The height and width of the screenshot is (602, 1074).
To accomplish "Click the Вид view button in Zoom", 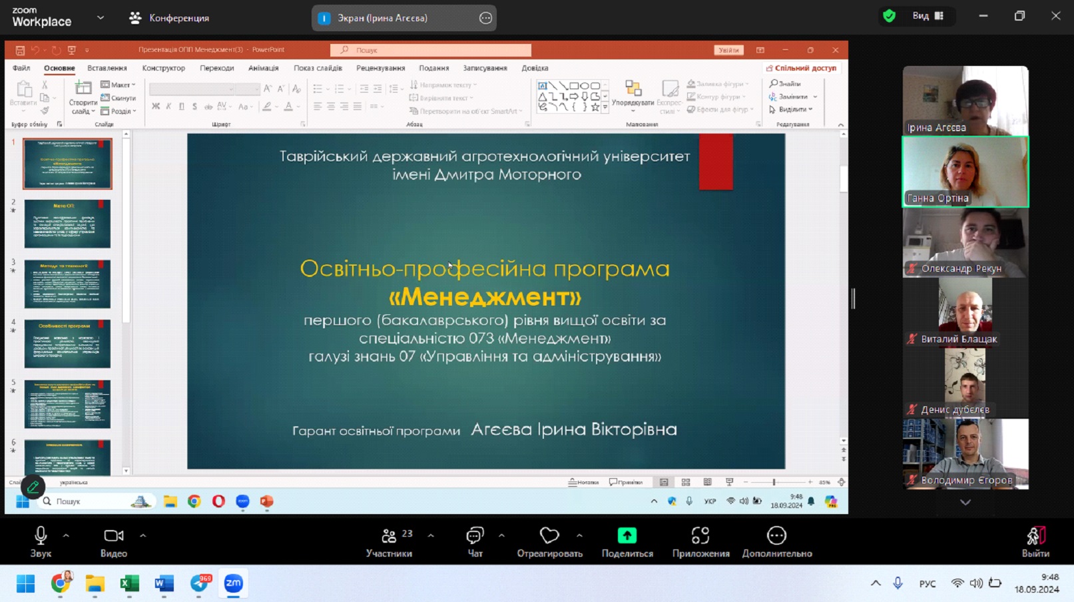I will coord(929,16).
